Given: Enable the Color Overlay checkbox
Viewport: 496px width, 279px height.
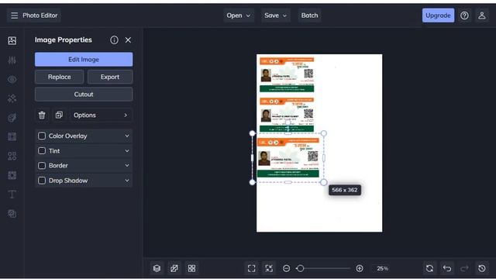Looking at the screenshot, I should pos(42,136).
